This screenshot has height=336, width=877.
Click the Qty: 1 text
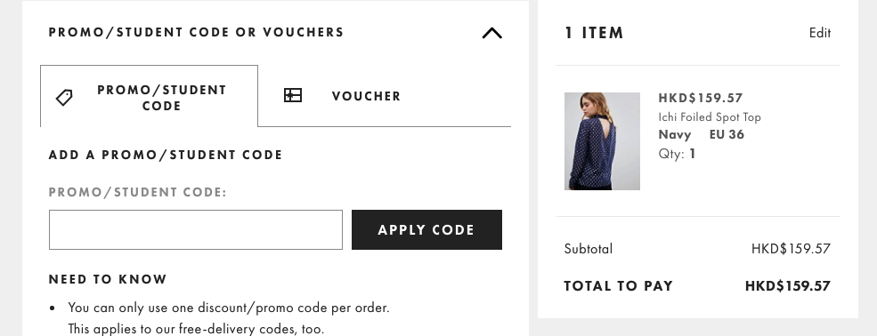point(678,154)
